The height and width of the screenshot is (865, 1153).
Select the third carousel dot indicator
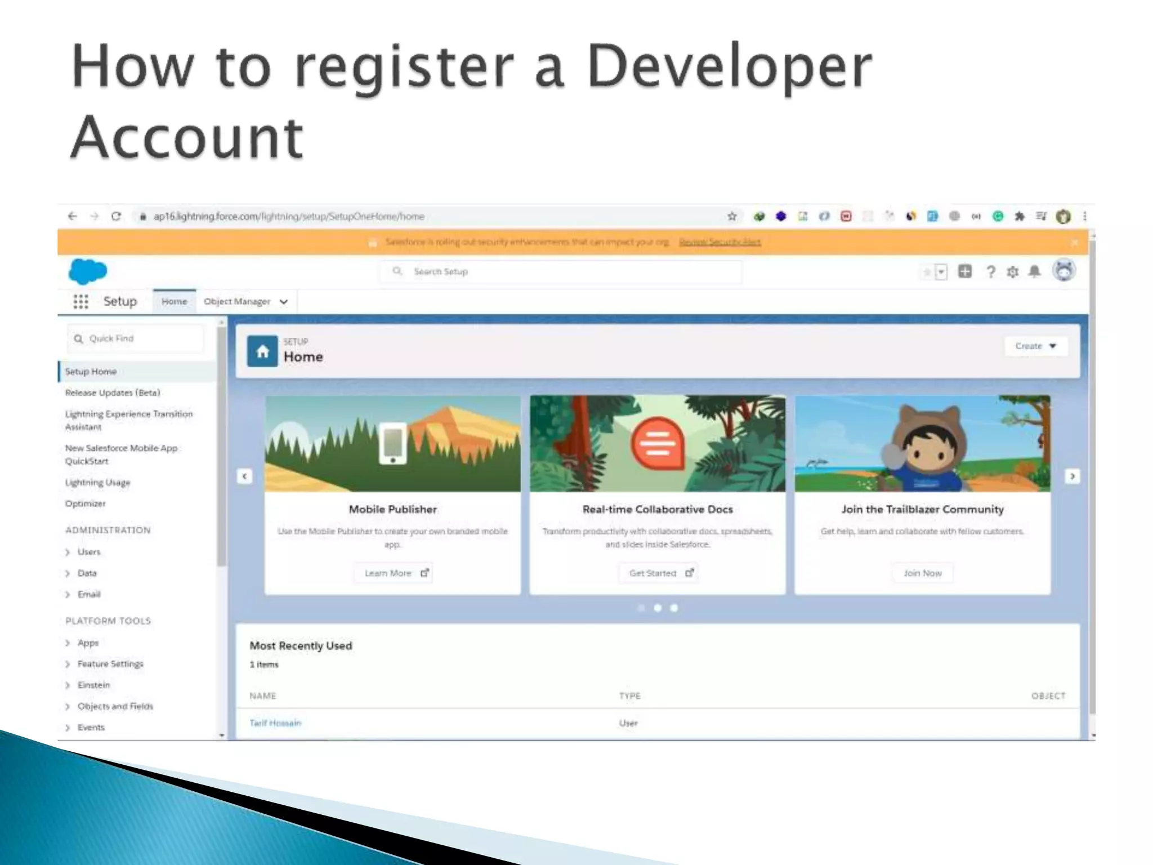tap(674, 608)
